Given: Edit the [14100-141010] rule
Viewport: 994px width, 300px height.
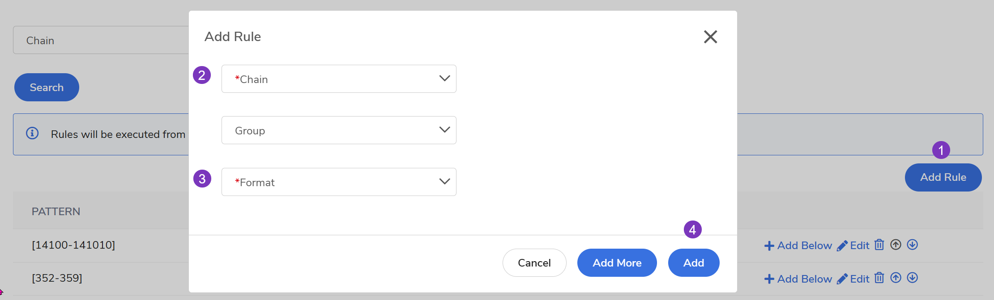Looking at the screenshot, I should (853, 246).
